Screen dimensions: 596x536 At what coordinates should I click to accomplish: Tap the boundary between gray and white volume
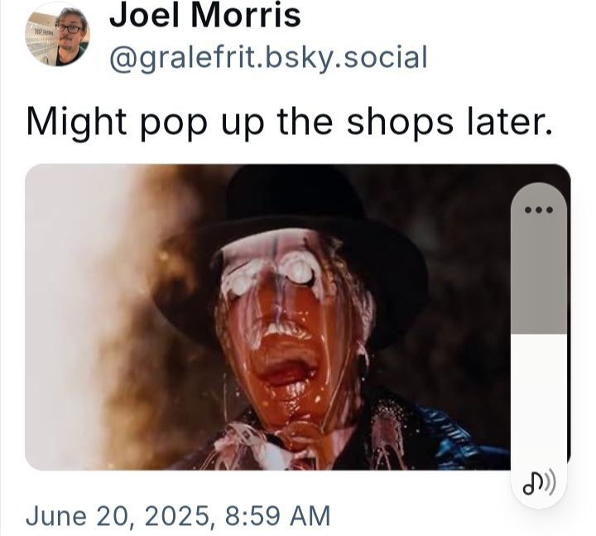[x=539, y=335]
